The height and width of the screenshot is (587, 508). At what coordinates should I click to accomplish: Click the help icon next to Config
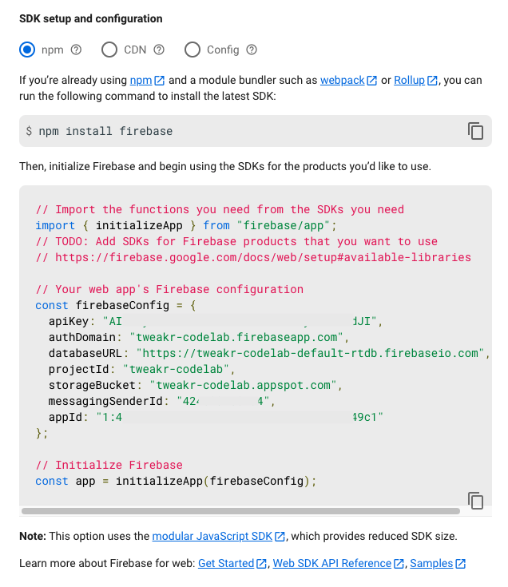[252, 50]
